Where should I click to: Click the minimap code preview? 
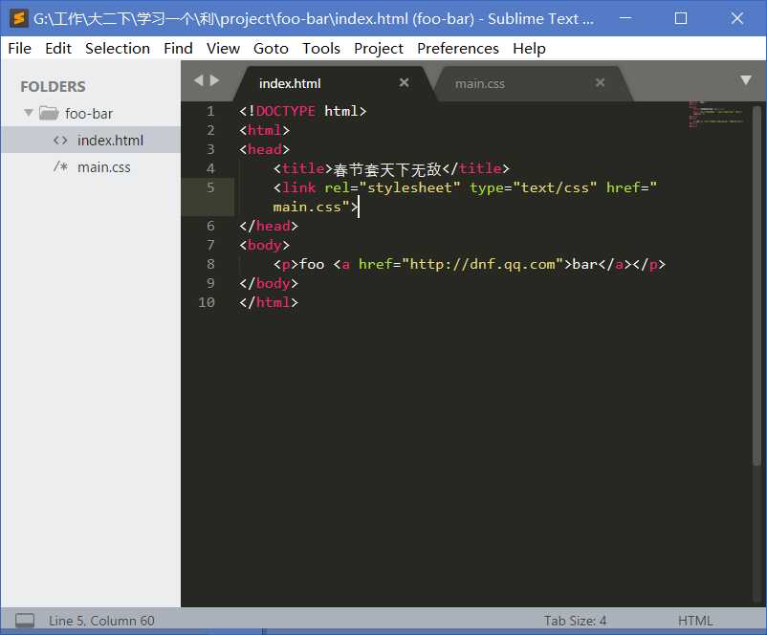pos(715,115)
